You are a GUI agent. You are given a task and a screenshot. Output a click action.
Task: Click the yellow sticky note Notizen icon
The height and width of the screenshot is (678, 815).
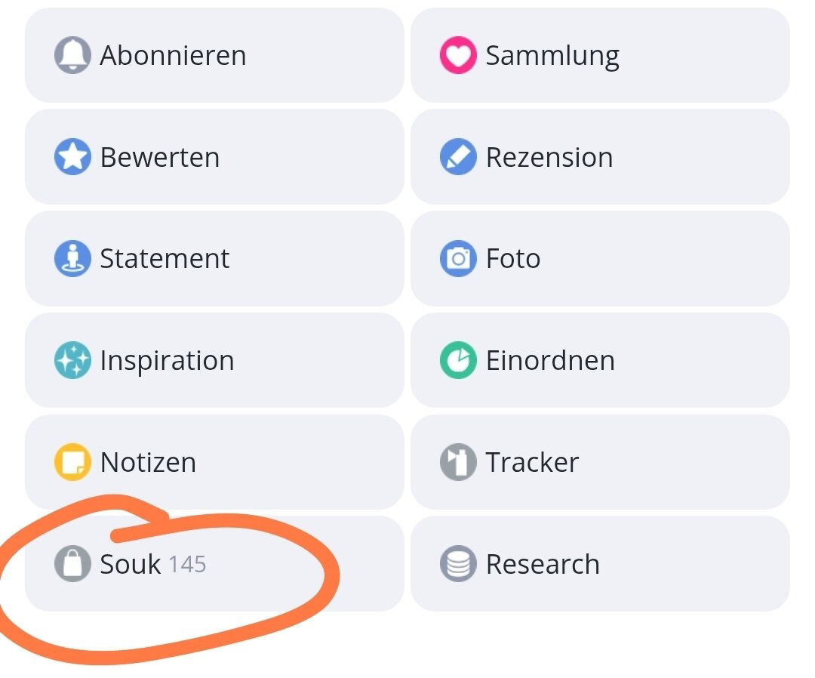click(x=72, y=462)
